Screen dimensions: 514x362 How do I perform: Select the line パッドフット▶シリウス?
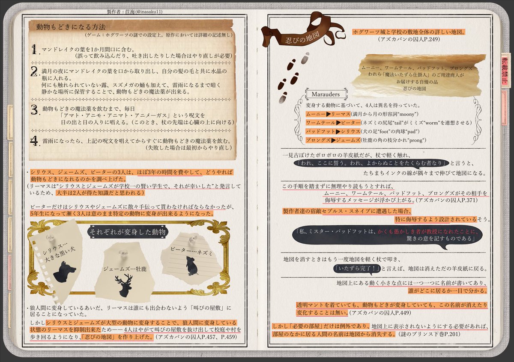coord(333,131)
